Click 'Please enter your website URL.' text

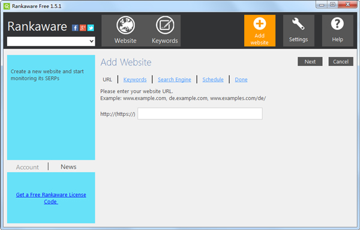(x=137, y=91)
